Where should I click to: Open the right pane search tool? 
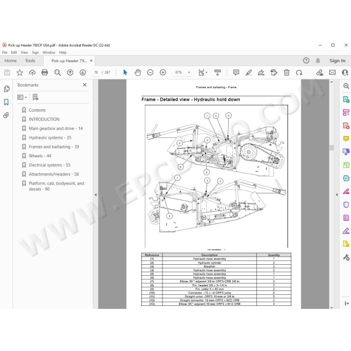pos(346,86)
